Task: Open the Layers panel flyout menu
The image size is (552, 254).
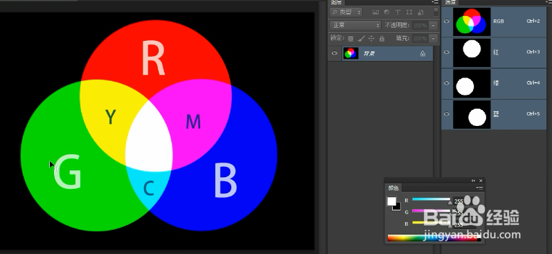Action: pyautogui.click(x=436, y=2)
